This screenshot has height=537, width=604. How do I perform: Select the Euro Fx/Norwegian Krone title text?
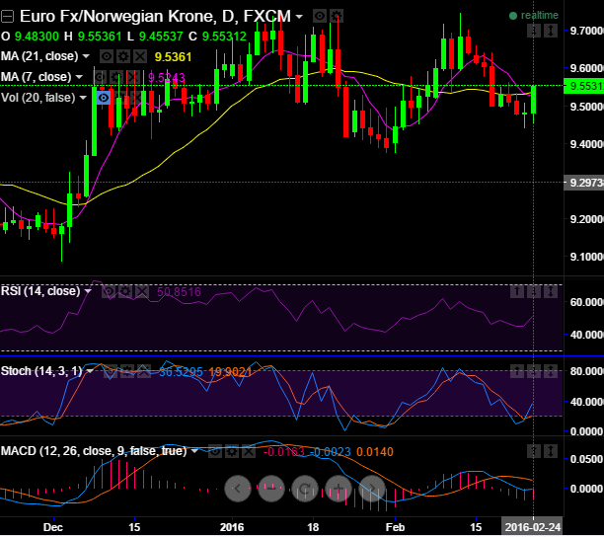155,17
